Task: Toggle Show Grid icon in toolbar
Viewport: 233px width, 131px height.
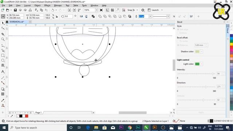Action: 112,10
